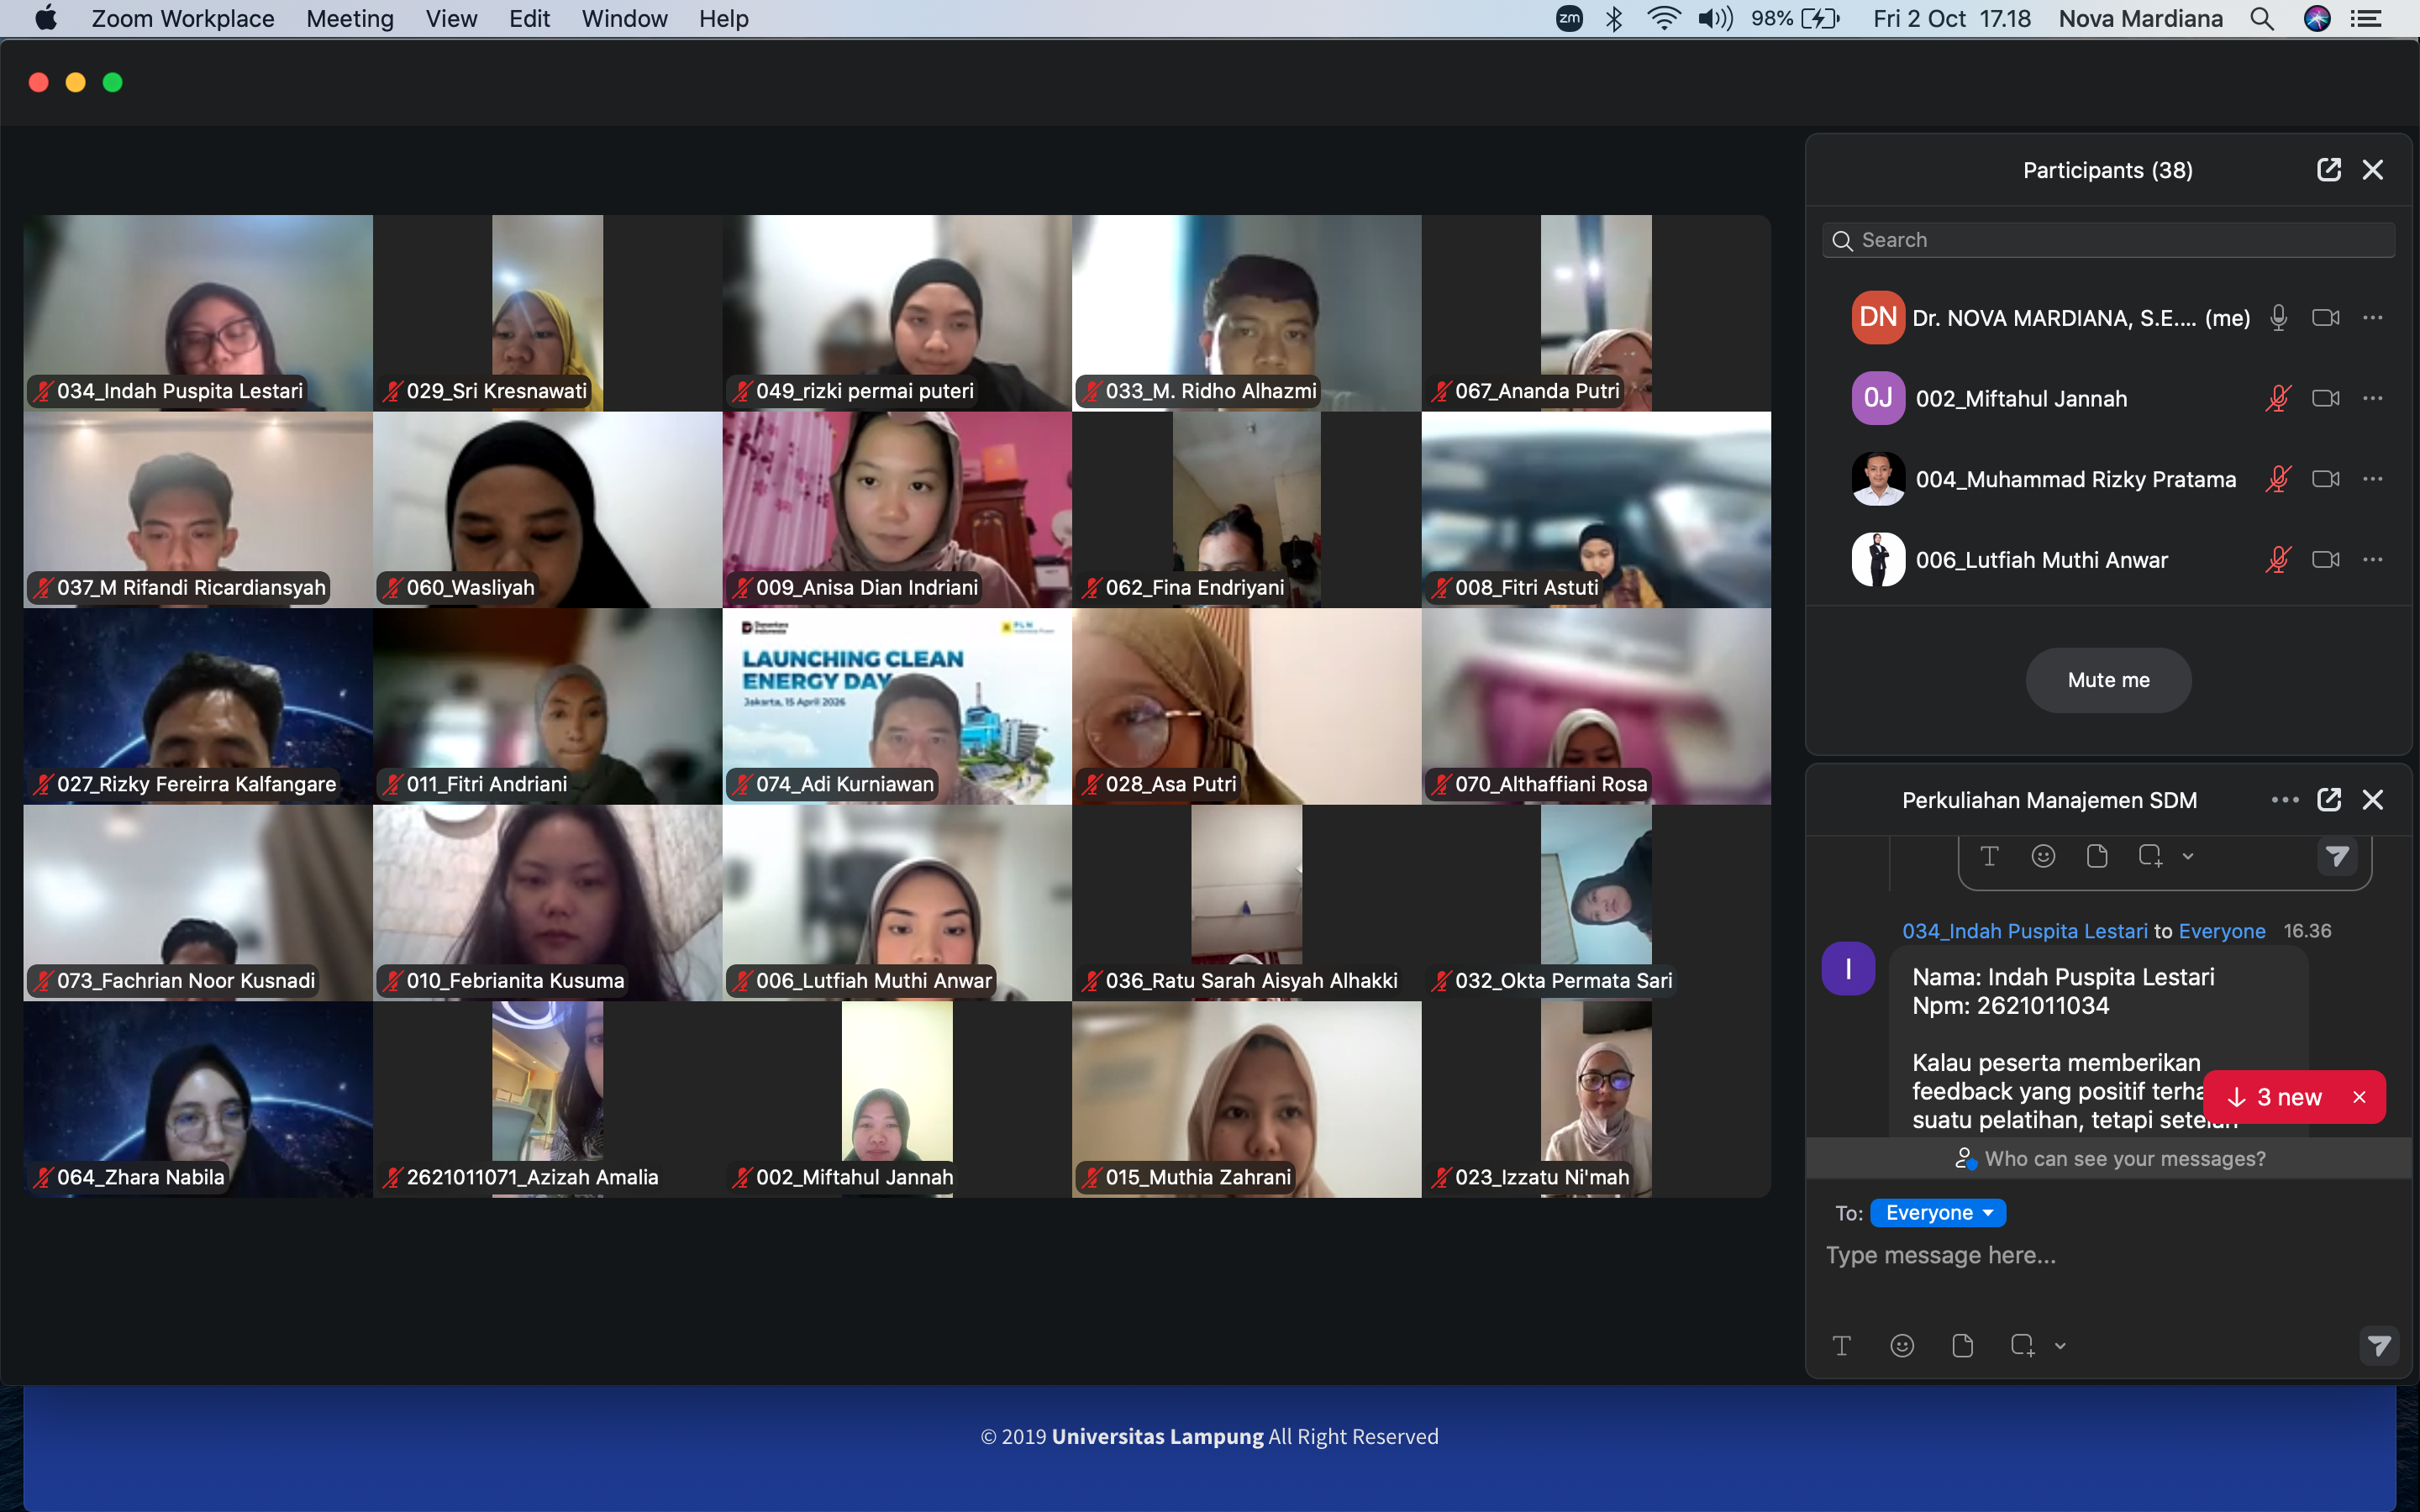Toggle video camera for Dr. NOVA MARDIANA

point(2325,318)
